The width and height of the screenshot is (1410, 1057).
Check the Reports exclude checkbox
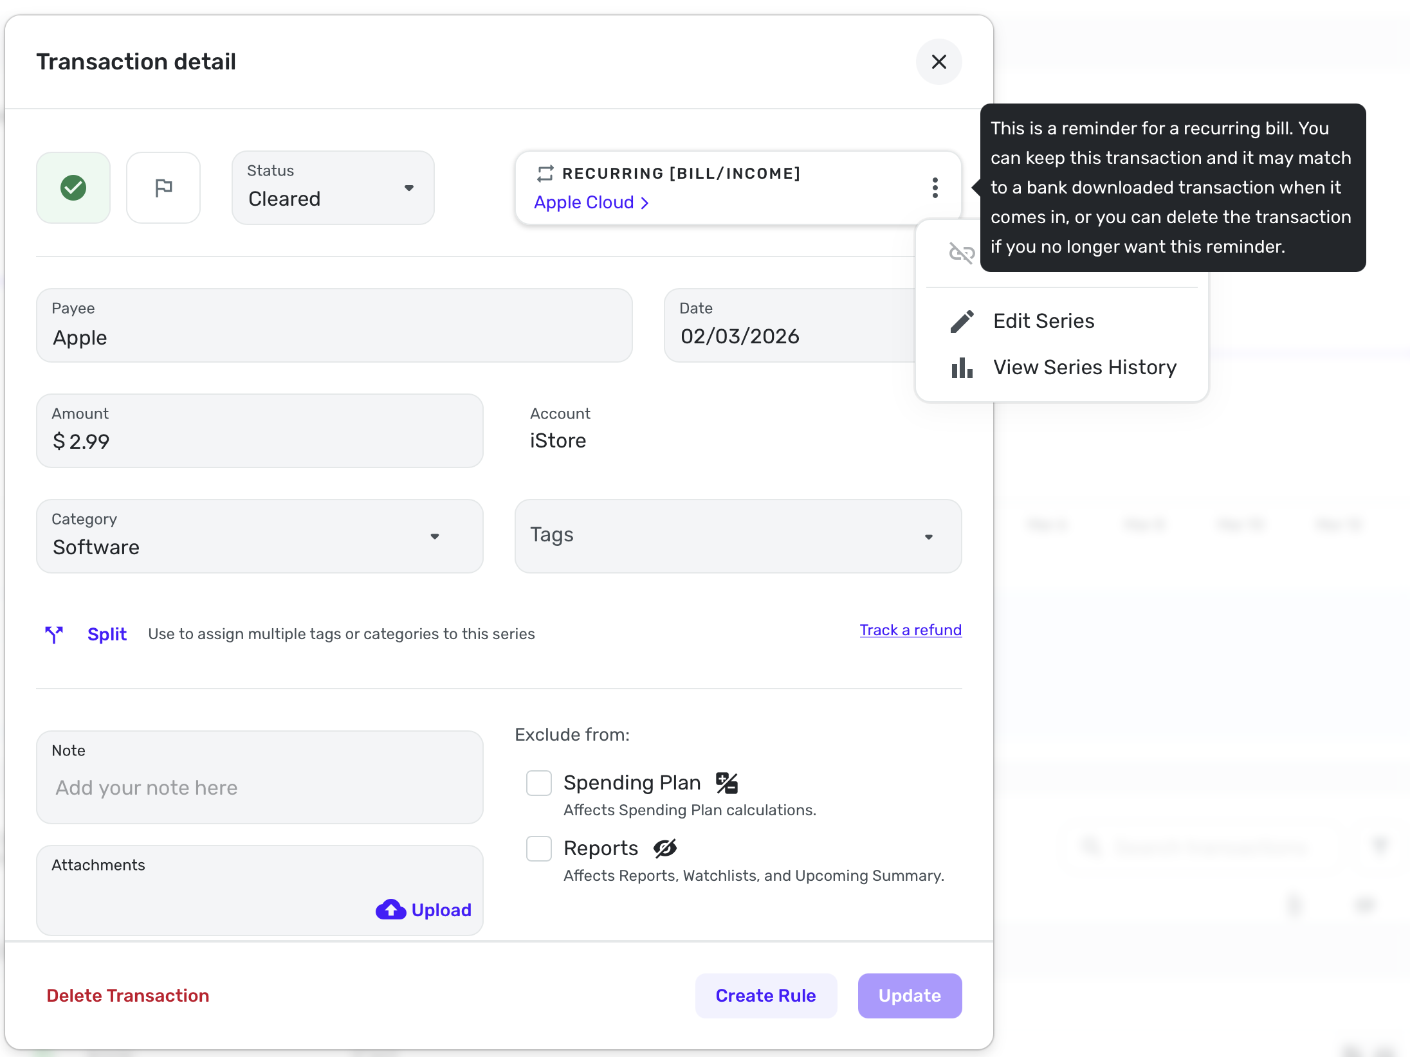tap(539, 848)
